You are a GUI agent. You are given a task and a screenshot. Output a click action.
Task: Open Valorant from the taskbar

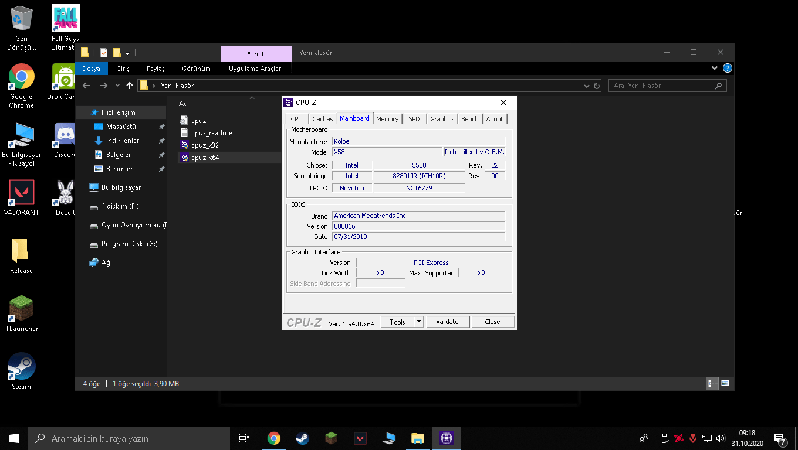coord(360,438)
